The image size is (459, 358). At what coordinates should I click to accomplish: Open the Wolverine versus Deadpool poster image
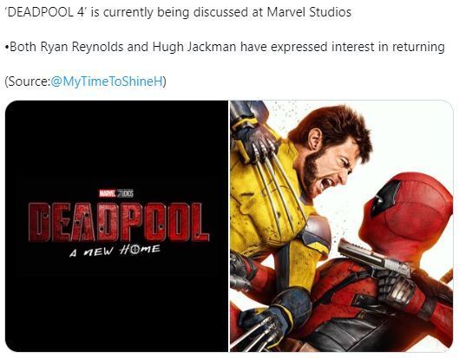[341, 225]
